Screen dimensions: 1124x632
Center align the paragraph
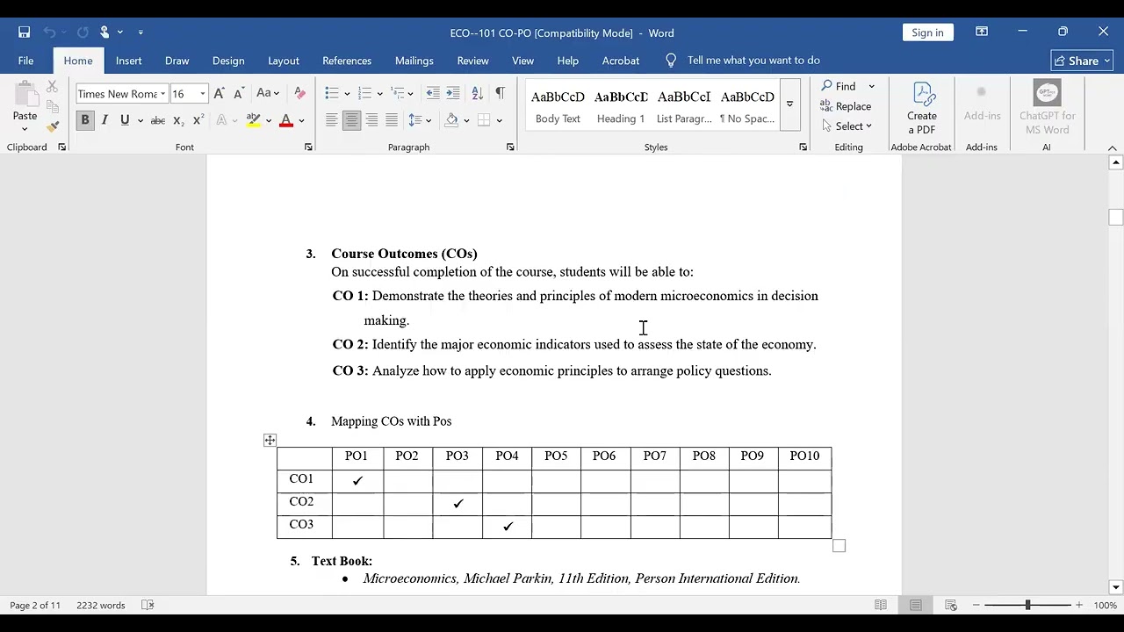[x=351, y=120]
